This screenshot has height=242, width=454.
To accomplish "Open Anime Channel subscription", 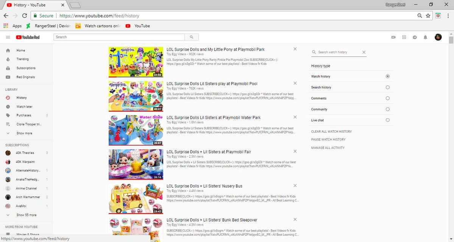I will point(26,188).
